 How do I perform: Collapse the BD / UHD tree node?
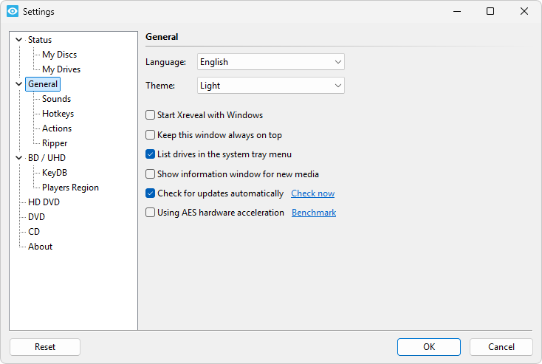18,158
